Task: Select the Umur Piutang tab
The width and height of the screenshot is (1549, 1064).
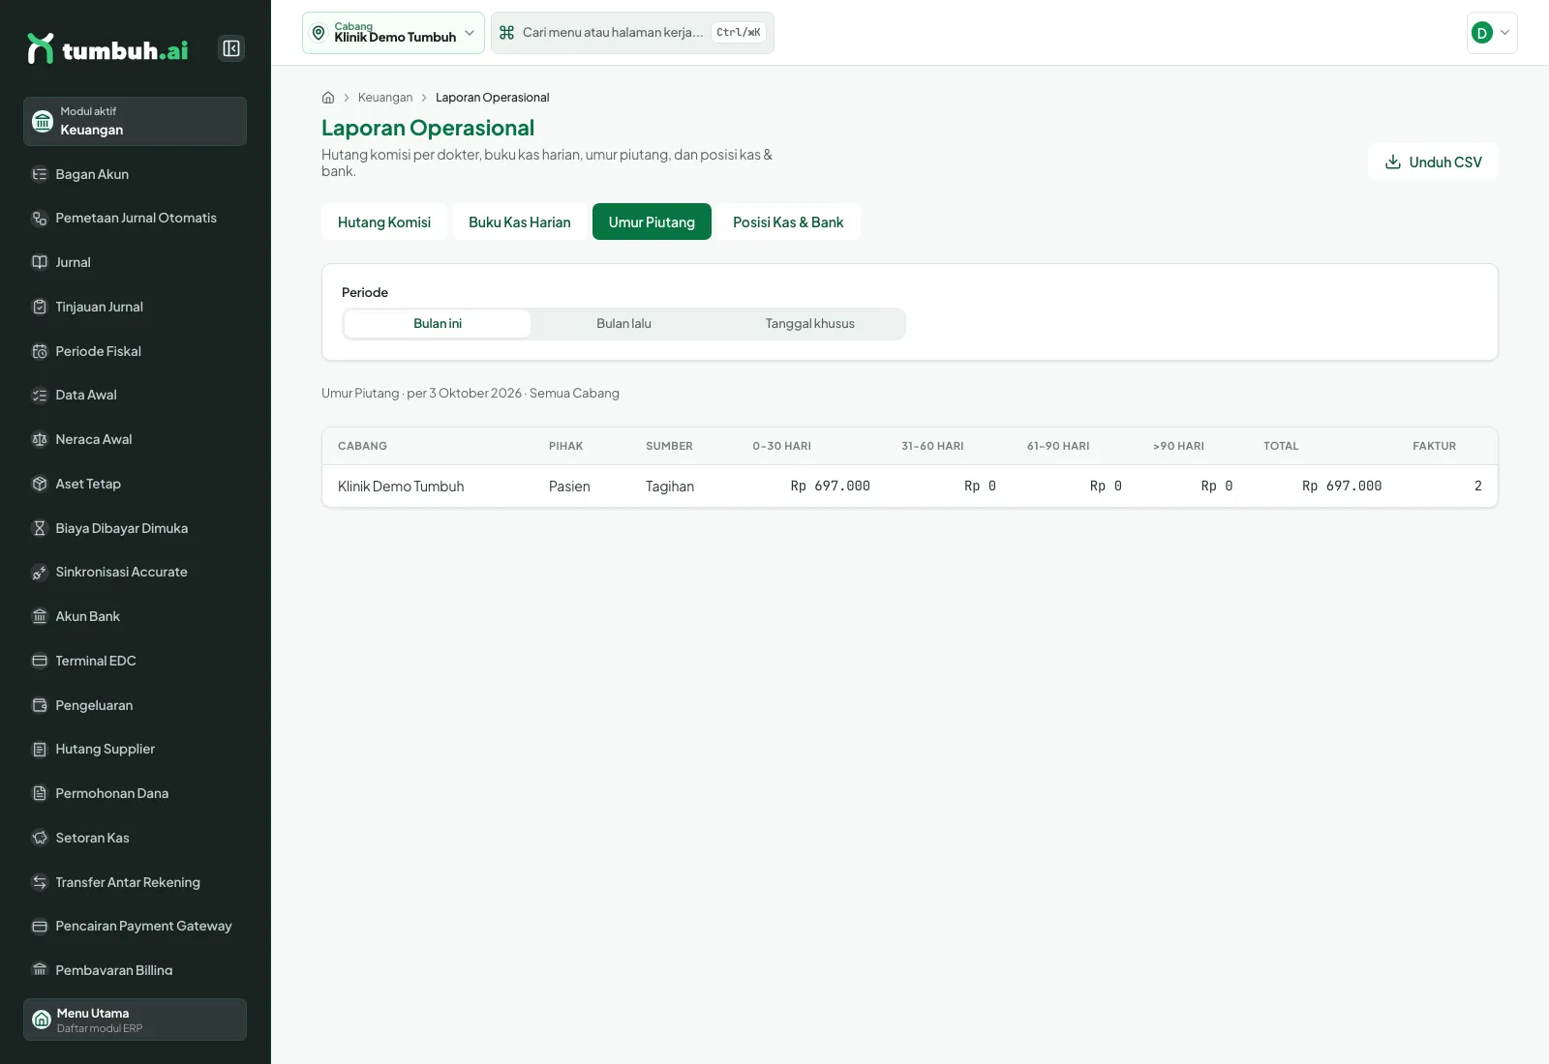Action: [652, 222]
